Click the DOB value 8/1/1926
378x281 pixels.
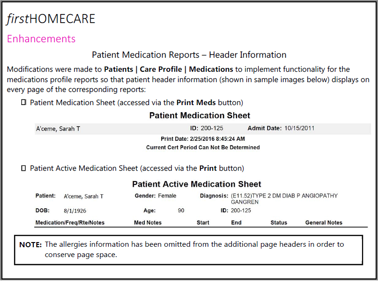[75, 211]
